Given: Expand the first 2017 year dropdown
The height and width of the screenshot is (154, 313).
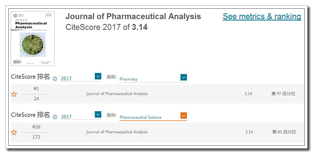Looking at the screenshot, I should (x=98, y=76).
